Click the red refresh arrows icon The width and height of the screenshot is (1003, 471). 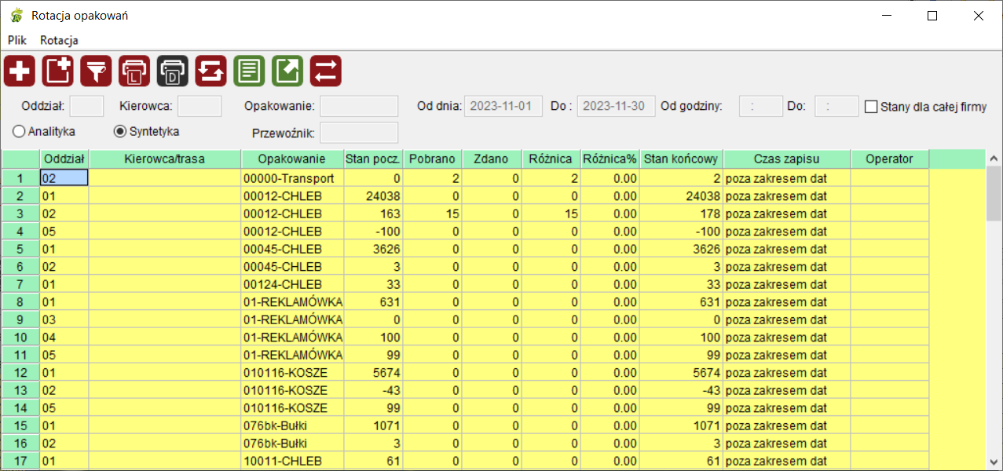click(210, 71)
